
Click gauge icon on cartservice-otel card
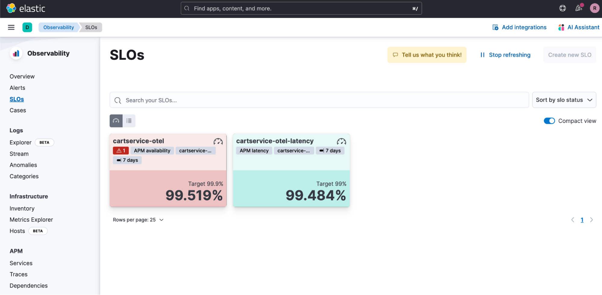tap(218, 141)
